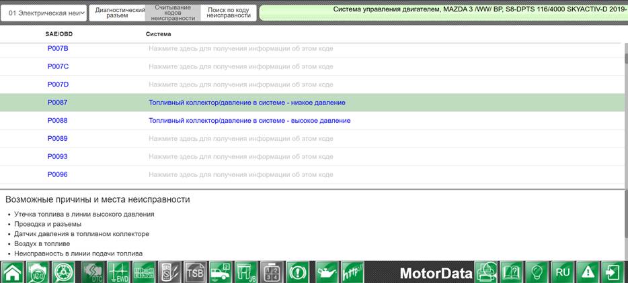Open the JB fuse box icon
The image size is (628, 283).
coord(246,272)
